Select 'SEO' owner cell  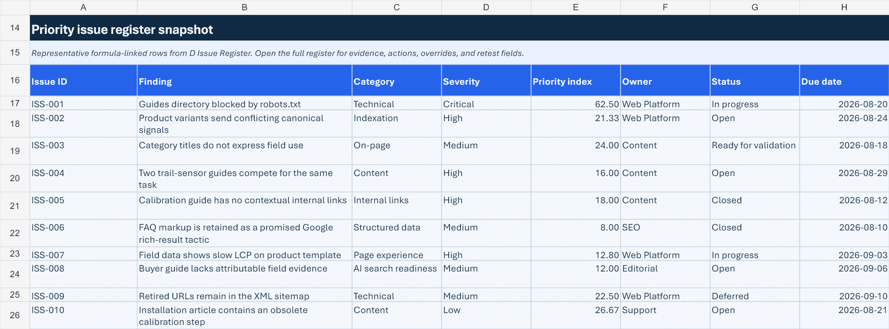665,233
